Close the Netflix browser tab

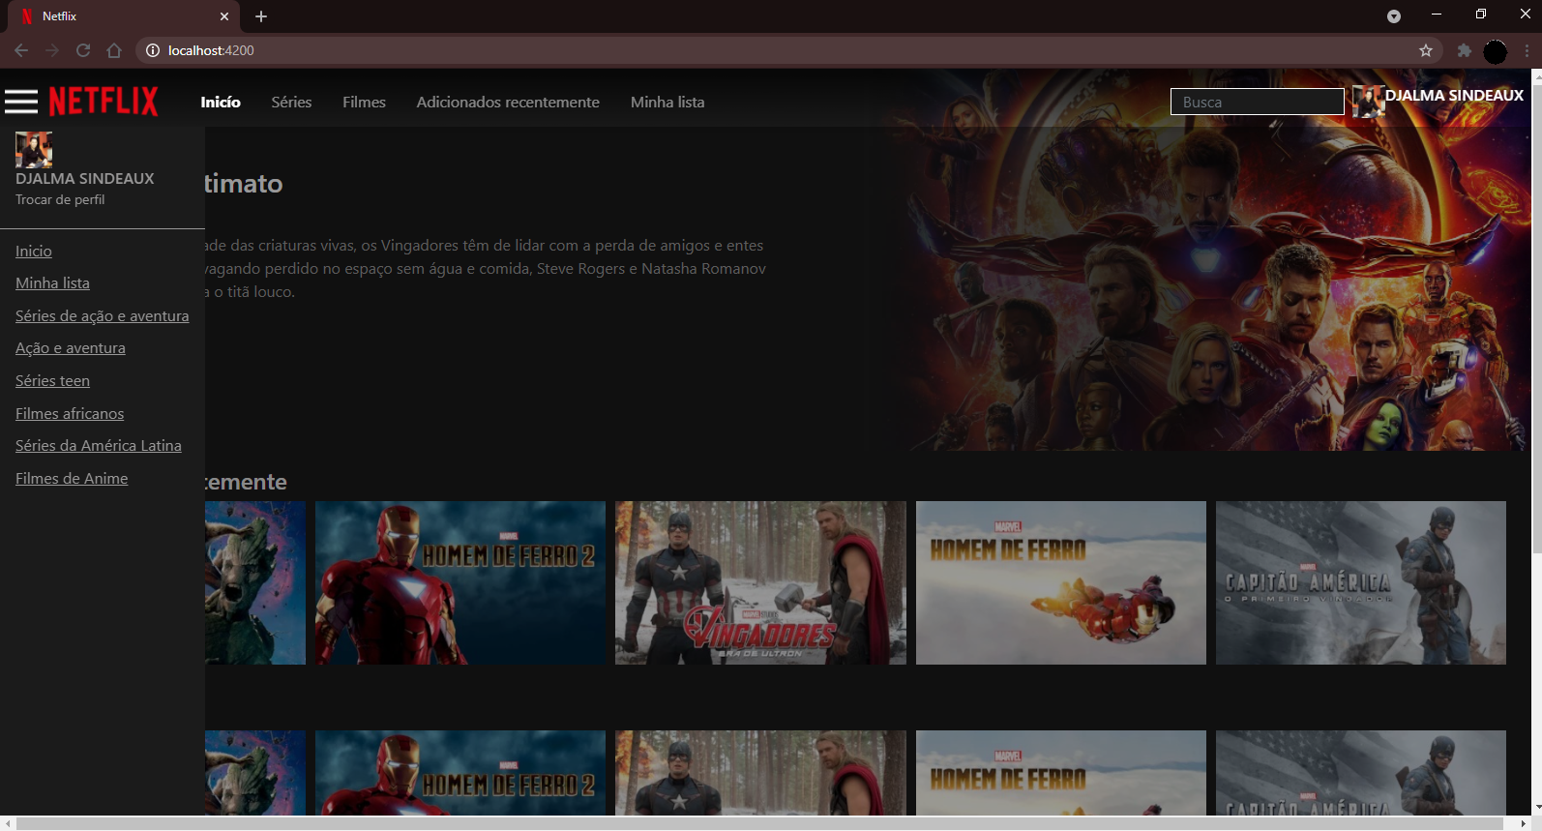pos(224,16)
